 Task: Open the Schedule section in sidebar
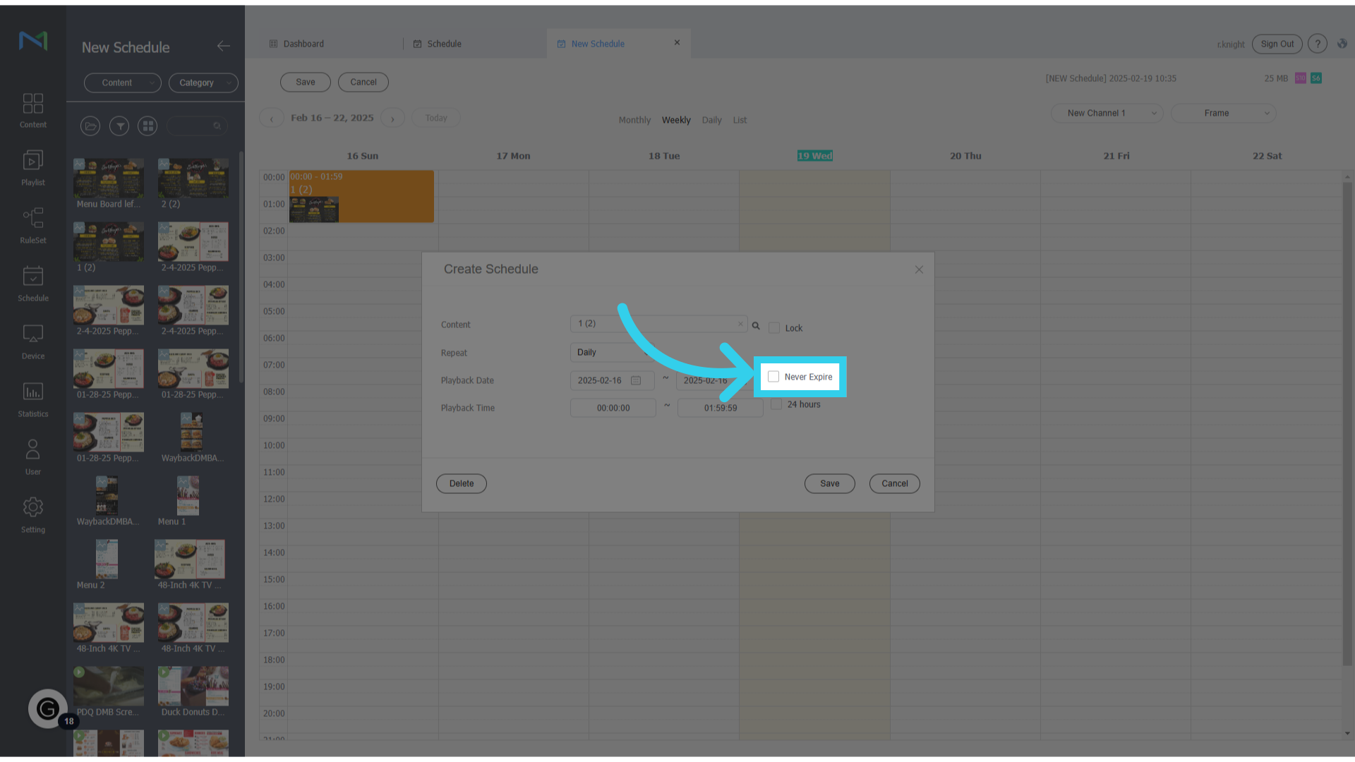coord(33,284)
